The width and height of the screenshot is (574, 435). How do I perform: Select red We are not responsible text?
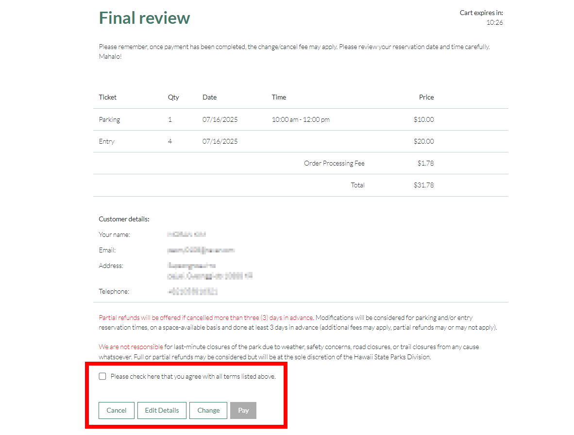[131, 347]
